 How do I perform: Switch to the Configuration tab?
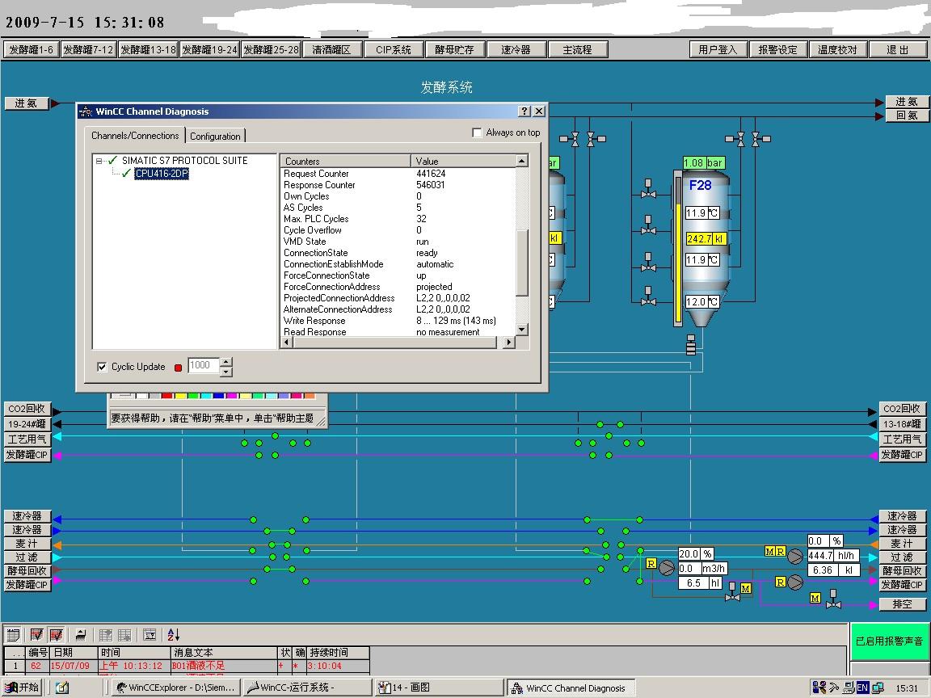point(215,136)
